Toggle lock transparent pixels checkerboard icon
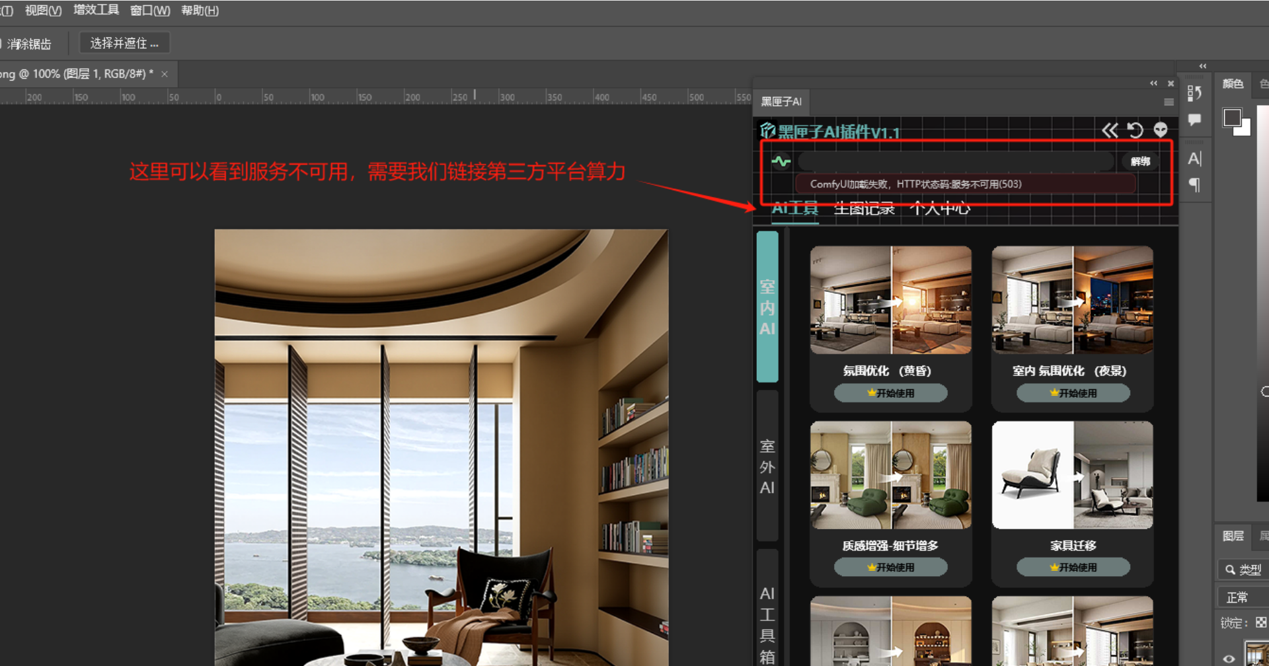1269x666 pixels. [1261, 622]
